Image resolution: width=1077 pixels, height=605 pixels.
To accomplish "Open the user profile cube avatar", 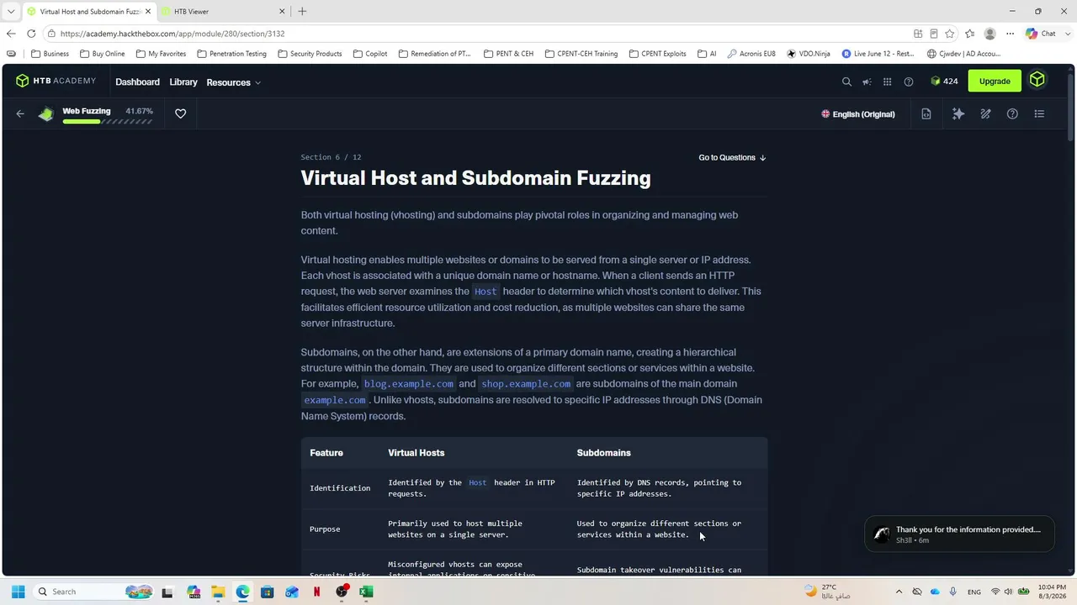I will coord(1037,81).
